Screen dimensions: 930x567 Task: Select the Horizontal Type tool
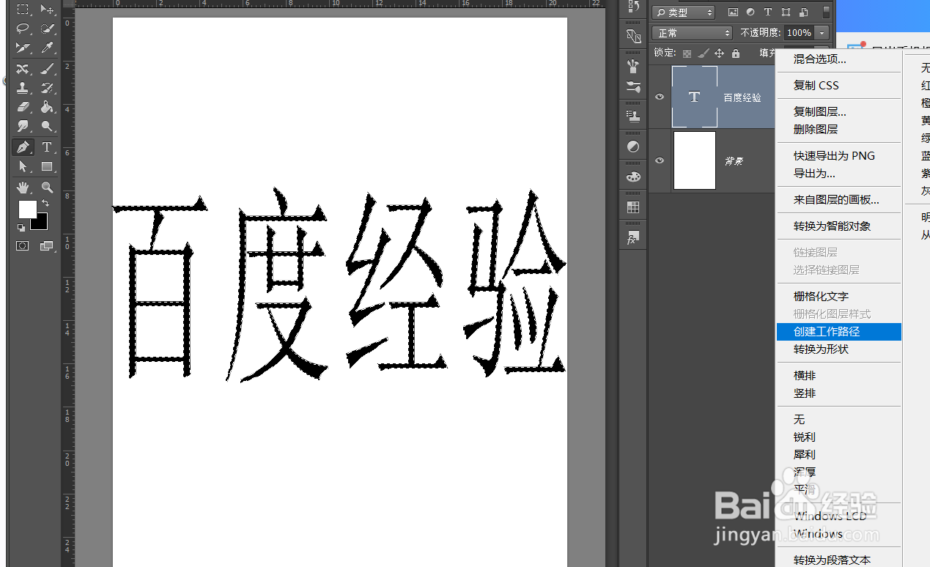tap(47, 147)
